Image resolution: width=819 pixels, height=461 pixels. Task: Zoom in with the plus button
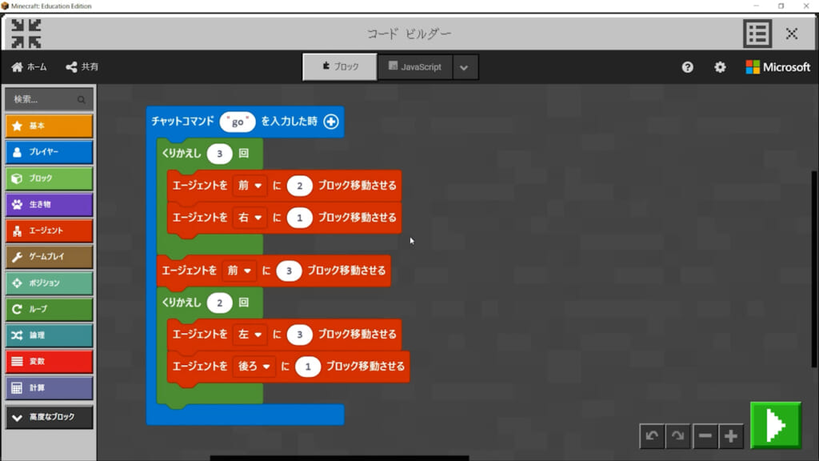click(x=731, y=436)
